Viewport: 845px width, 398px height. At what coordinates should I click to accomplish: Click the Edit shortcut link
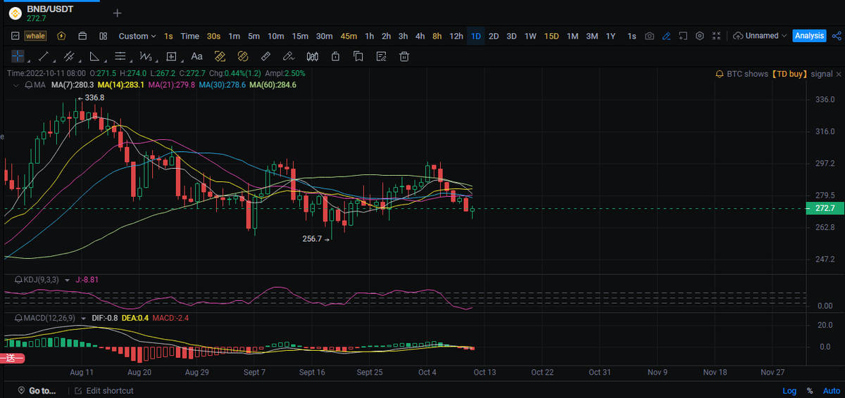pyautogui.click(x=104, y=390)
